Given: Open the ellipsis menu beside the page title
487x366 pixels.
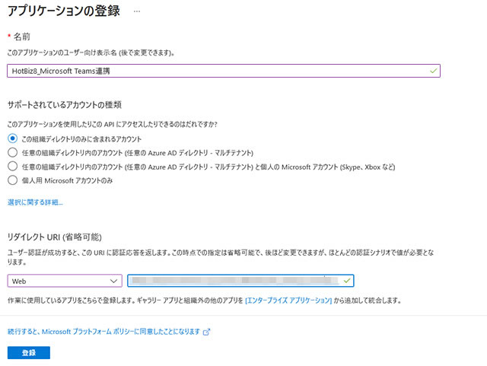Looking at the screenshot, I should pyautogui.click(x=137, y=11).
